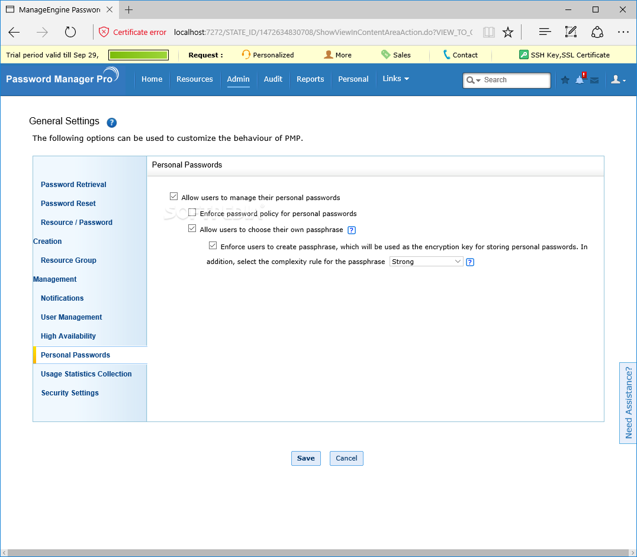
Task: Open Notifications settings section
Action: coord(62,298)
